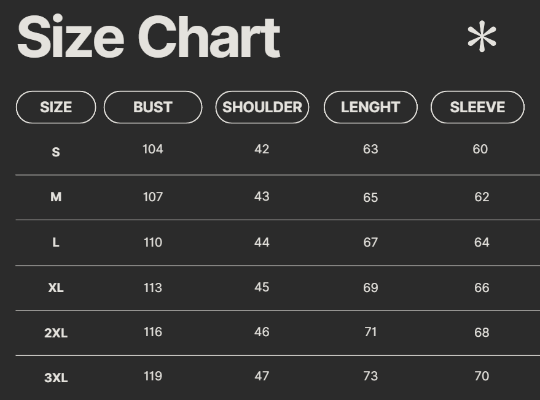
Task: Click the L size row label
Action: pos(56,242)
